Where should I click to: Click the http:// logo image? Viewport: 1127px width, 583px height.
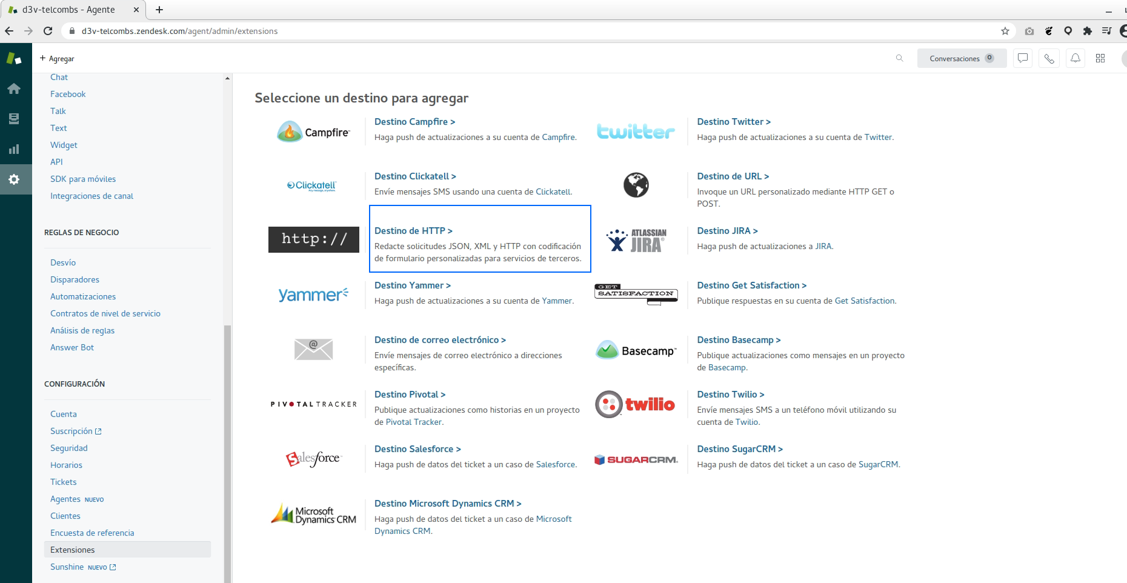pos(314,239)
